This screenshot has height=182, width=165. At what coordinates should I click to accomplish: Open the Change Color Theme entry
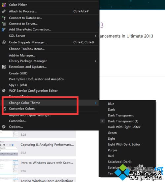(24, 103)
